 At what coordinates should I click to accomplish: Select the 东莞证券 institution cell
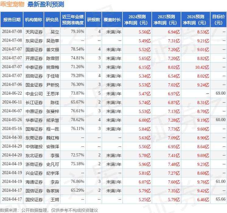point(34,138)
